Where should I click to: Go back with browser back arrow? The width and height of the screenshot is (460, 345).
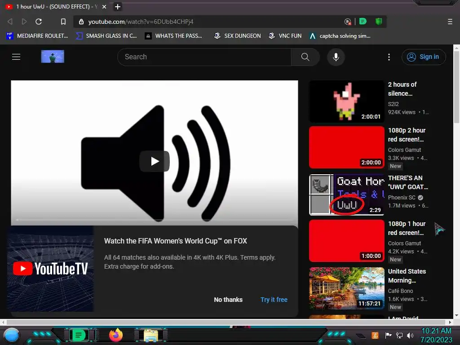[10, 22]
